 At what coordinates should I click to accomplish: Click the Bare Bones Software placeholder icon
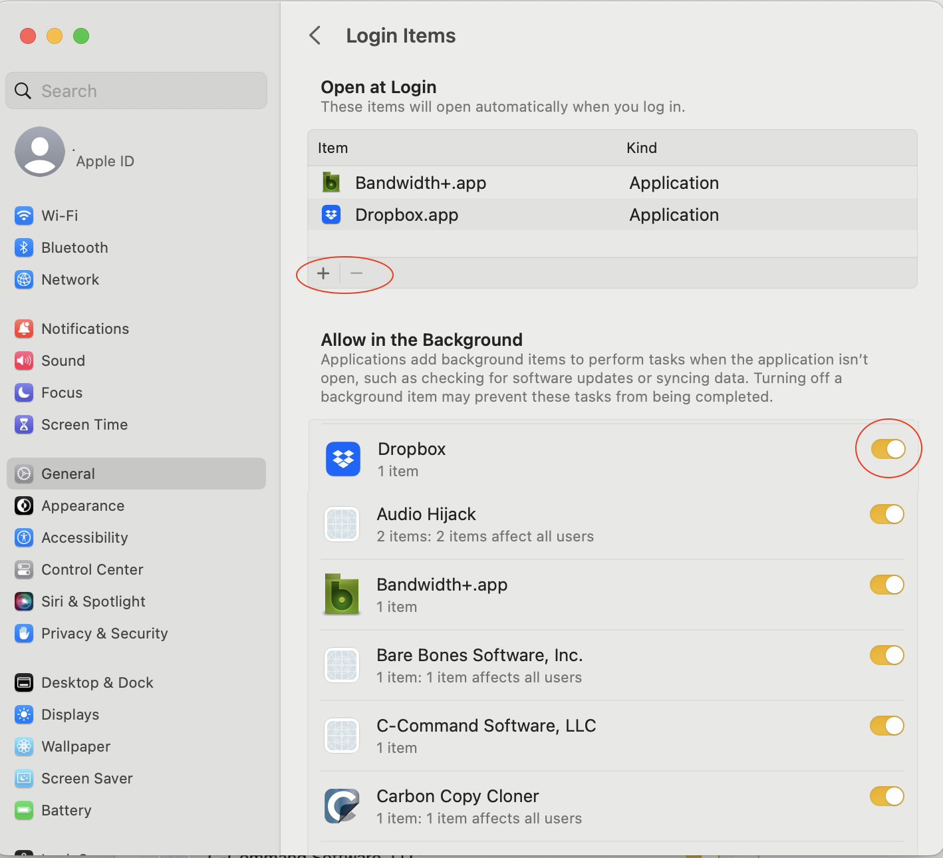pos(342,665)
